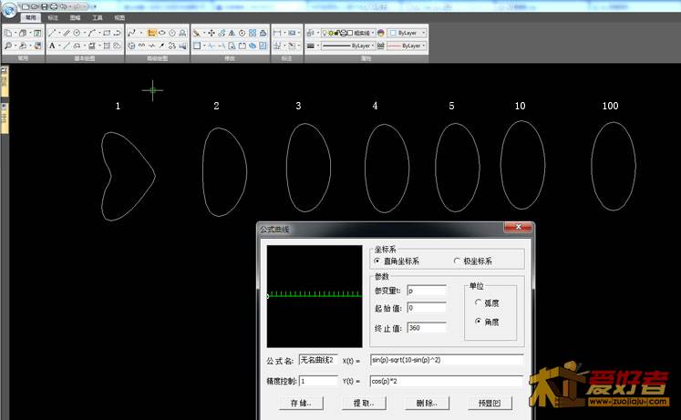Image resolution: width=681 pixels, height=420 pixels.
Task: Open the 工具 ribbon tab
Action: tap(98, 17)
